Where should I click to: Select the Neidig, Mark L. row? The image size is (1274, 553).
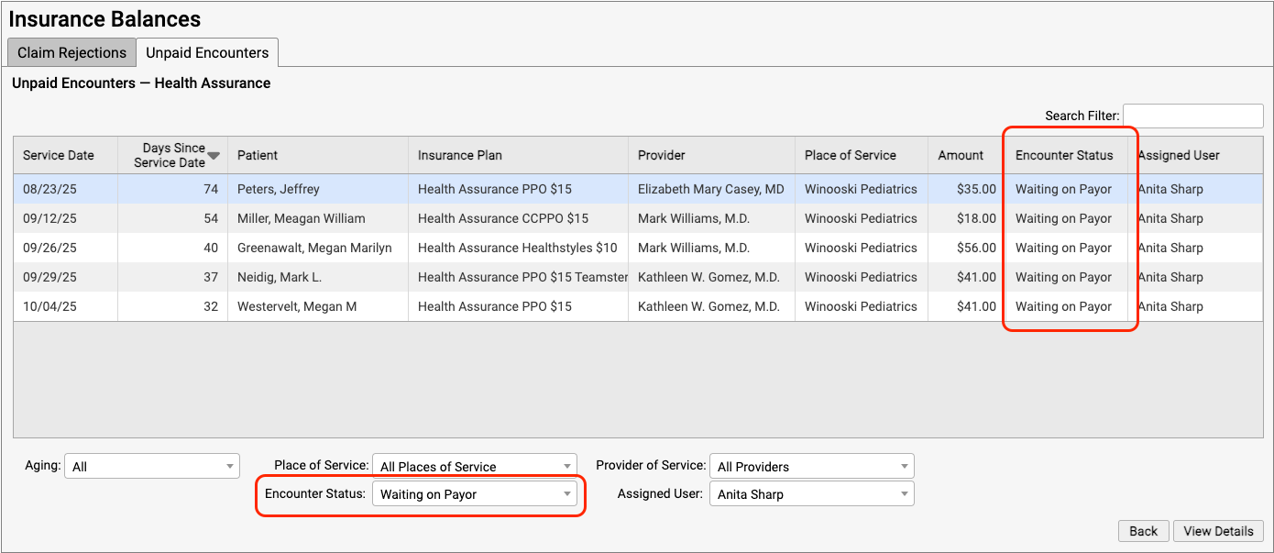279,277
